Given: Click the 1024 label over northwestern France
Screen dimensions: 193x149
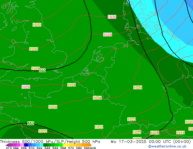Looking at the screenshot, I should tap(53, 107).
